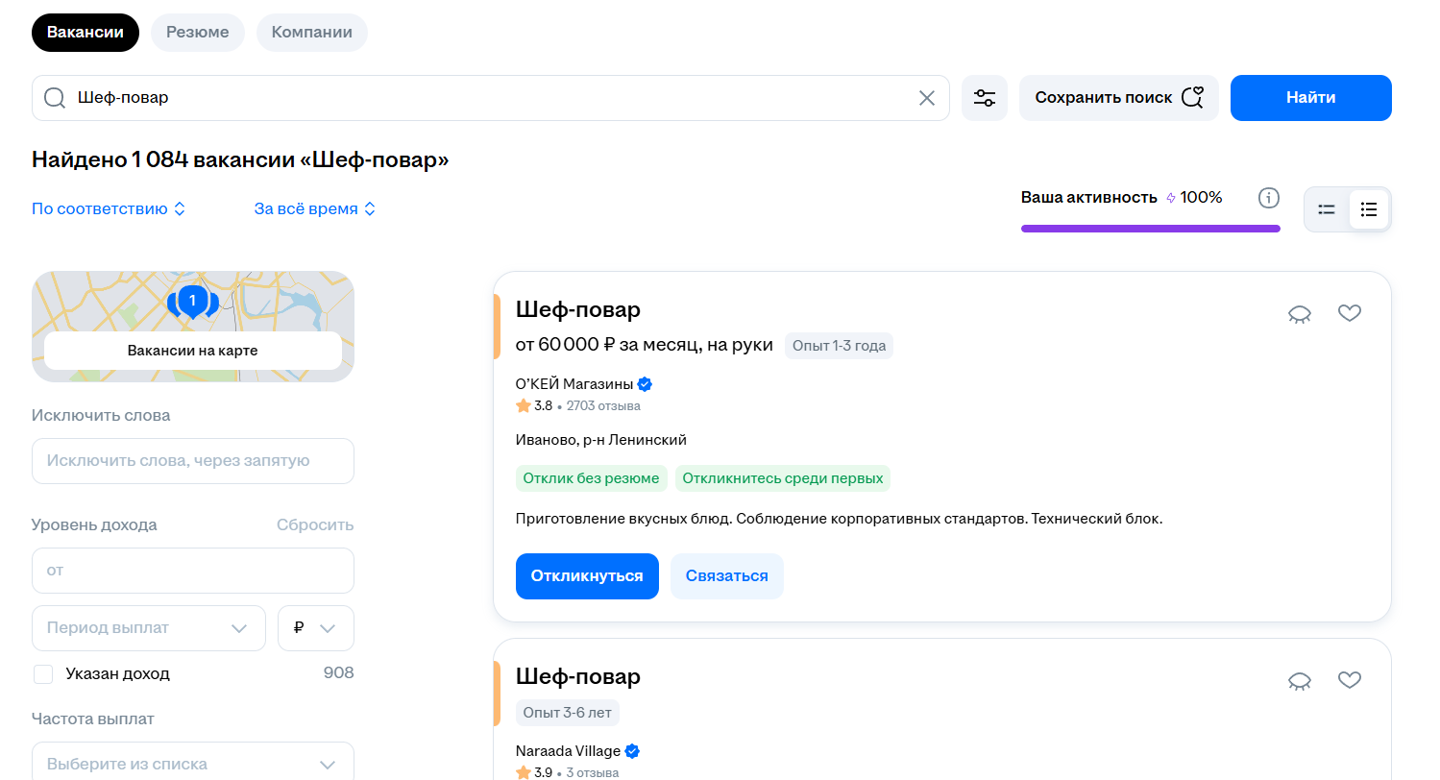Clear the search query with the X icon

[927, 98]
